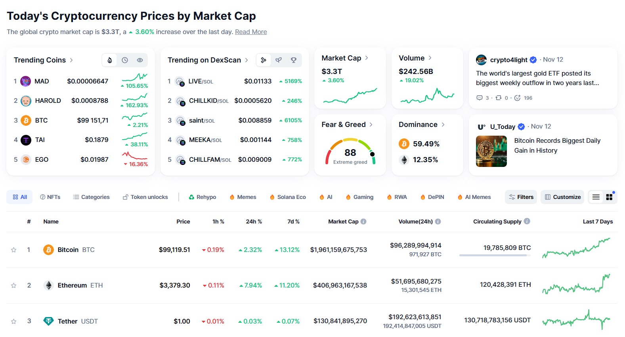Image resolution: width=625 pixels, height=337 pixels.
Task: Add Ethereum to watchlist with star
Action: point(14,286)
